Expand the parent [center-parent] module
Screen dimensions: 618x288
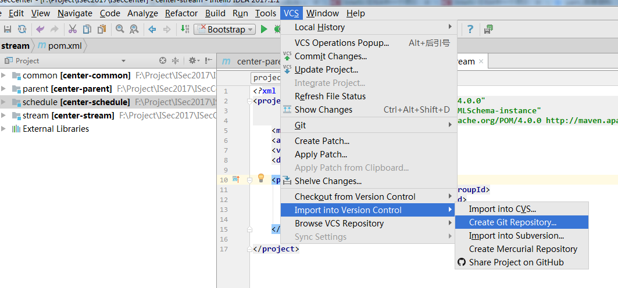pos(4,88)
